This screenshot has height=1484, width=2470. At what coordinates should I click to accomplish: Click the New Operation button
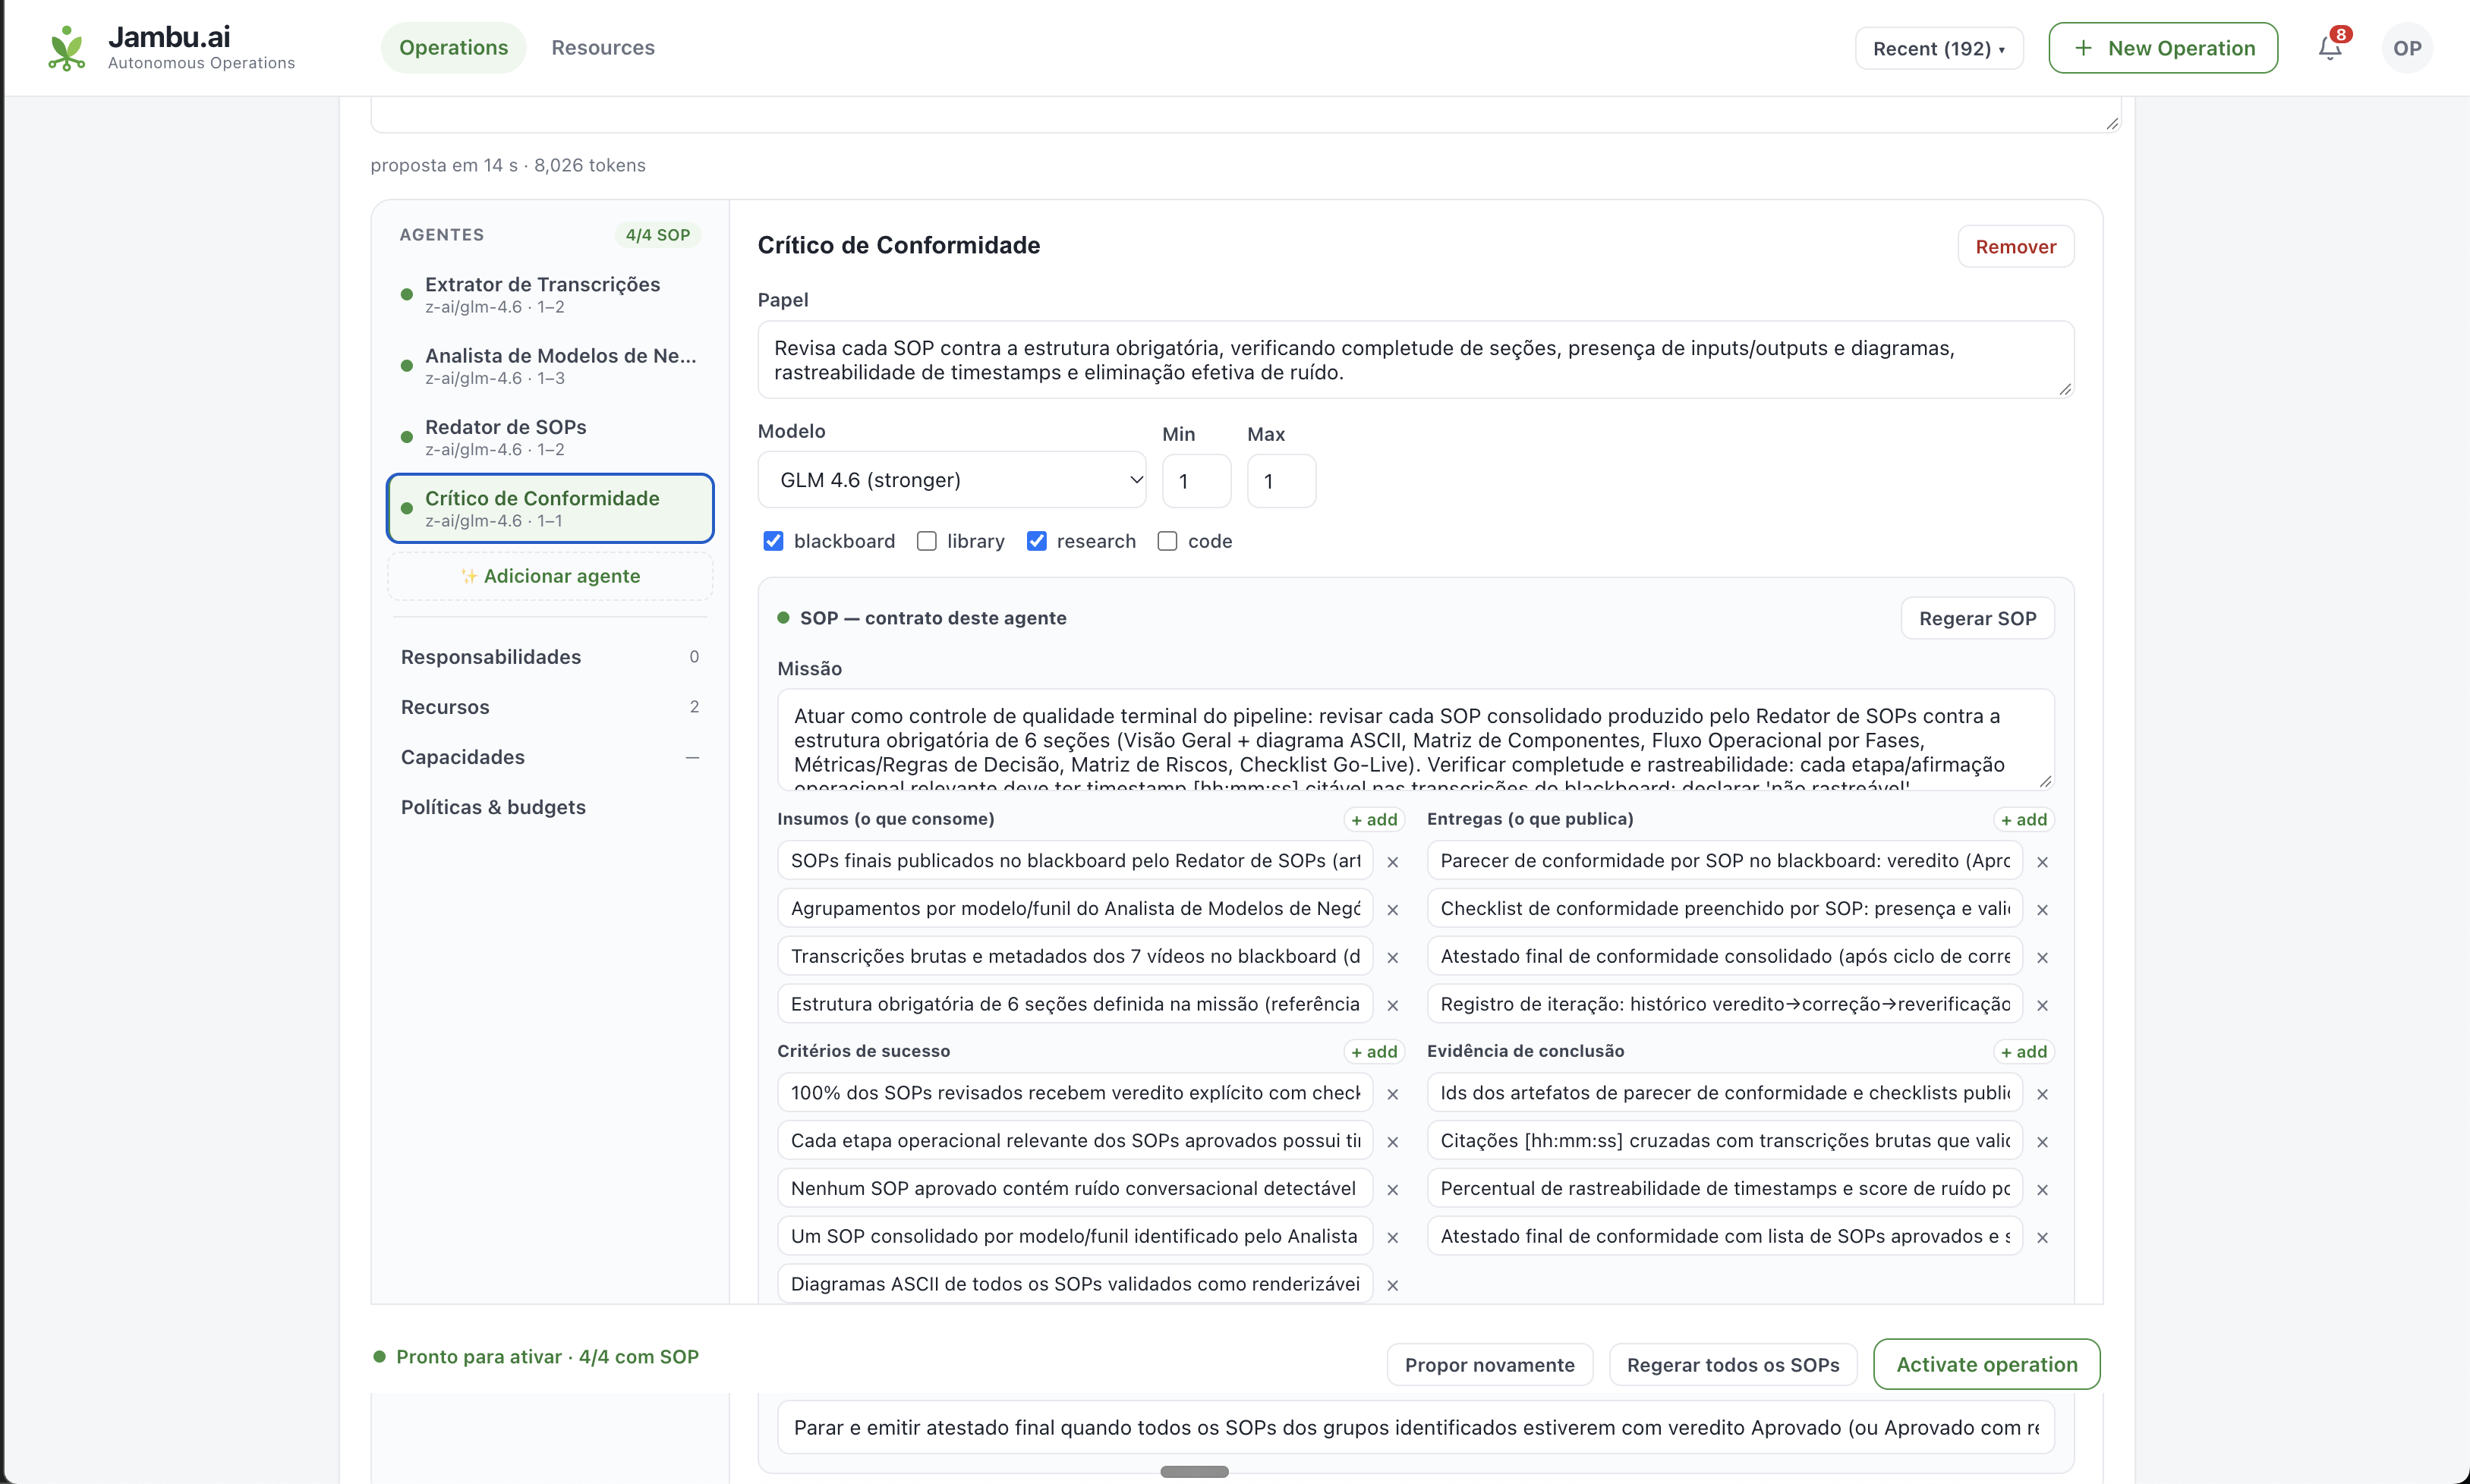tap(2163, 48)
